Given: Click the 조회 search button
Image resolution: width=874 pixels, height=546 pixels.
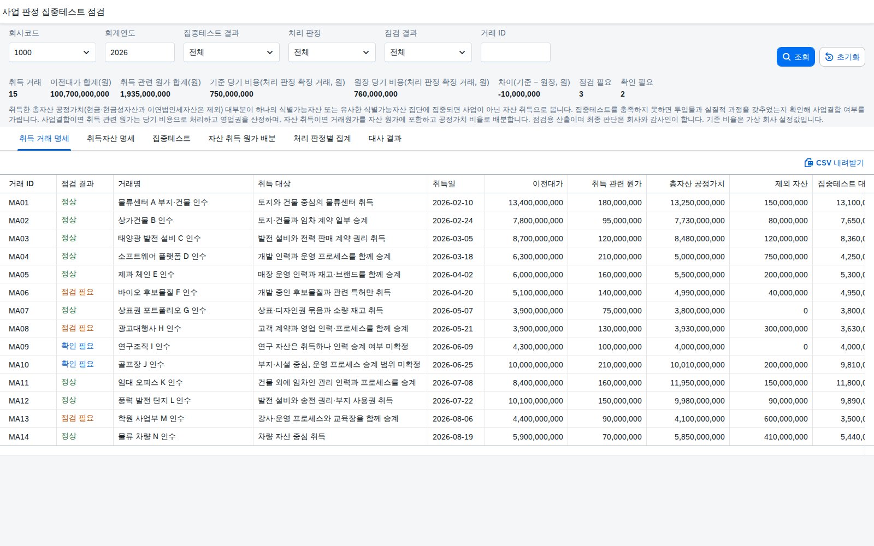Looking at the screenshot, I should pyautogui.click(x=795, y=57).
